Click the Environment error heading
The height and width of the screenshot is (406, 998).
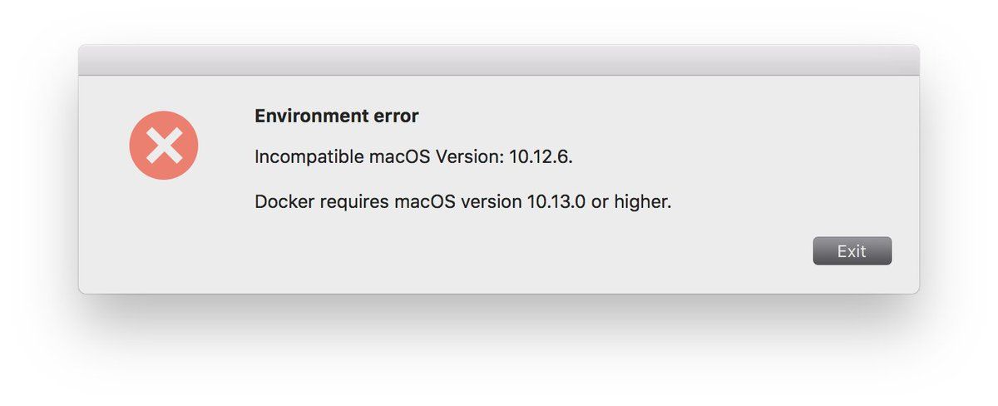point(336,116)
